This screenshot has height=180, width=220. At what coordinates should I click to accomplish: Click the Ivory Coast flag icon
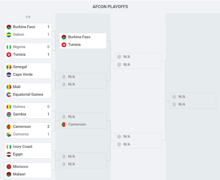coord(9,147)
